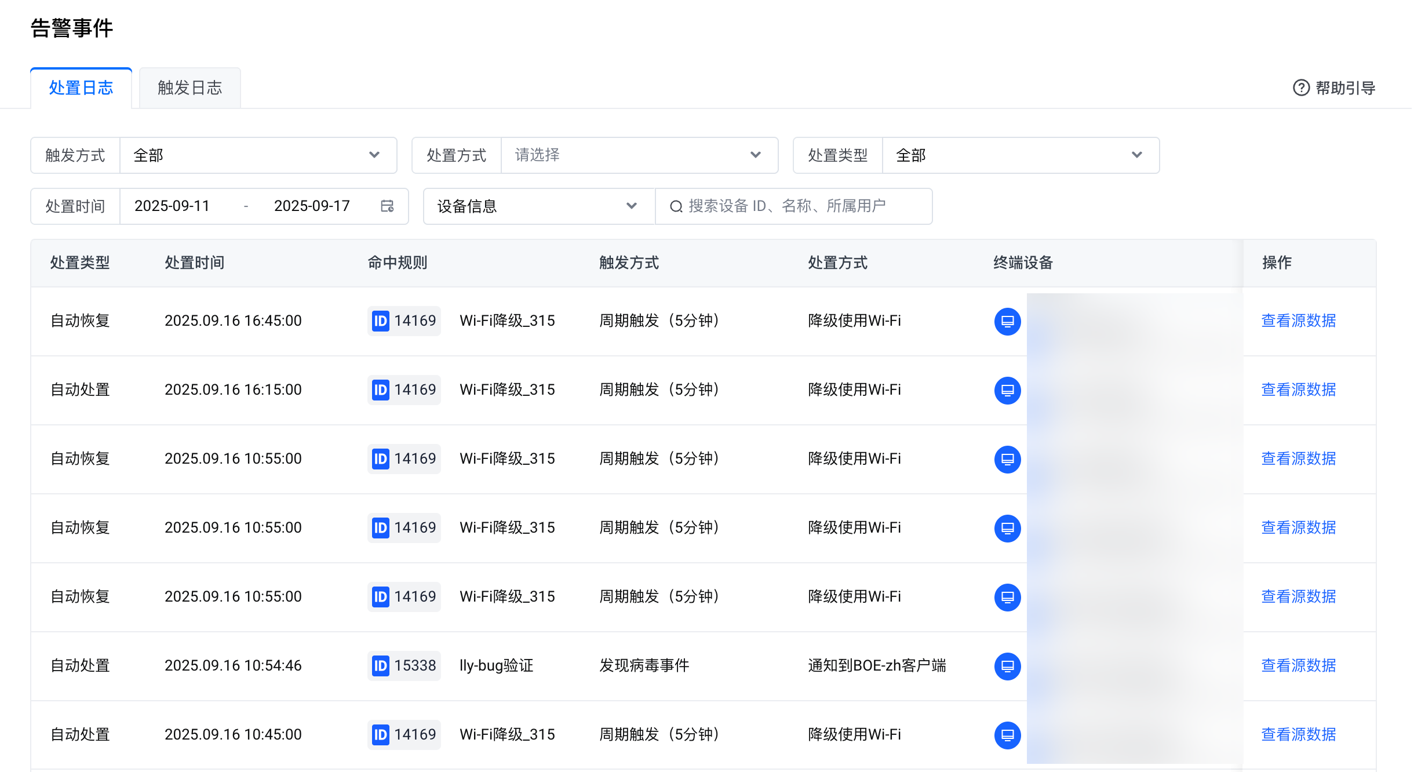1414x772 pixels.
Task: Open the calendar icon in date range
Action: (387, 206)
